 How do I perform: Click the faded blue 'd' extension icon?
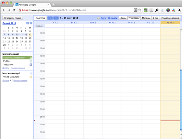pyautogui.click(x=162, y=10)
